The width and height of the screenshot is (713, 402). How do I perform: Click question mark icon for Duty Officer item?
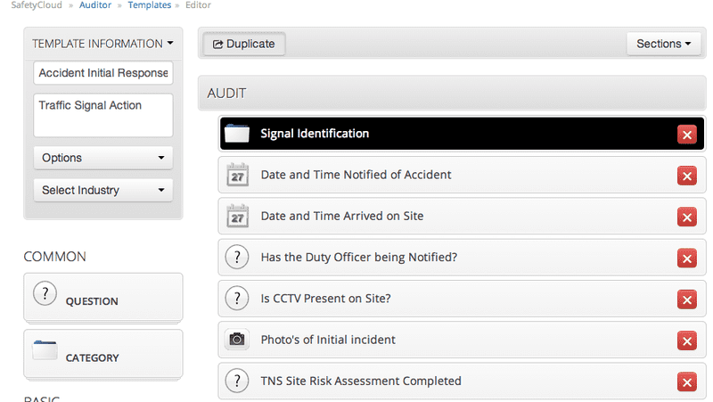[x=237, y=258]
